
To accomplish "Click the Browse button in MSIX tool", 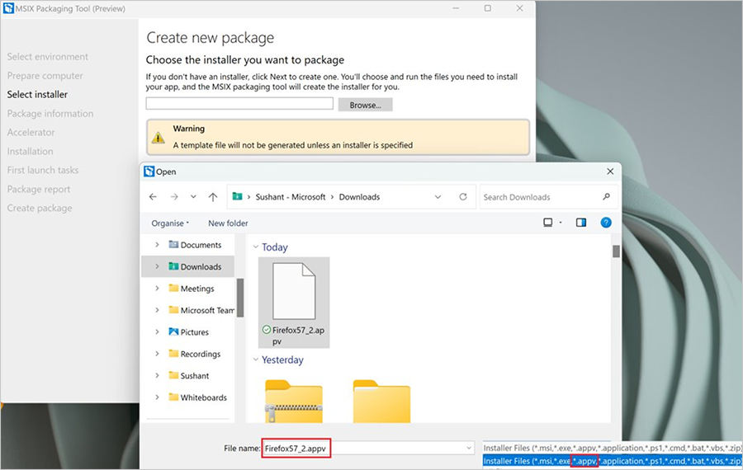I will point(366,105).
